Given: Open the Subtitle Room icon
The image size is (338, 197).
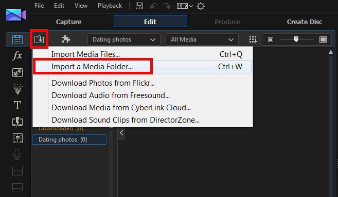Looking at the screenshot, I should [x=17, y=187].
